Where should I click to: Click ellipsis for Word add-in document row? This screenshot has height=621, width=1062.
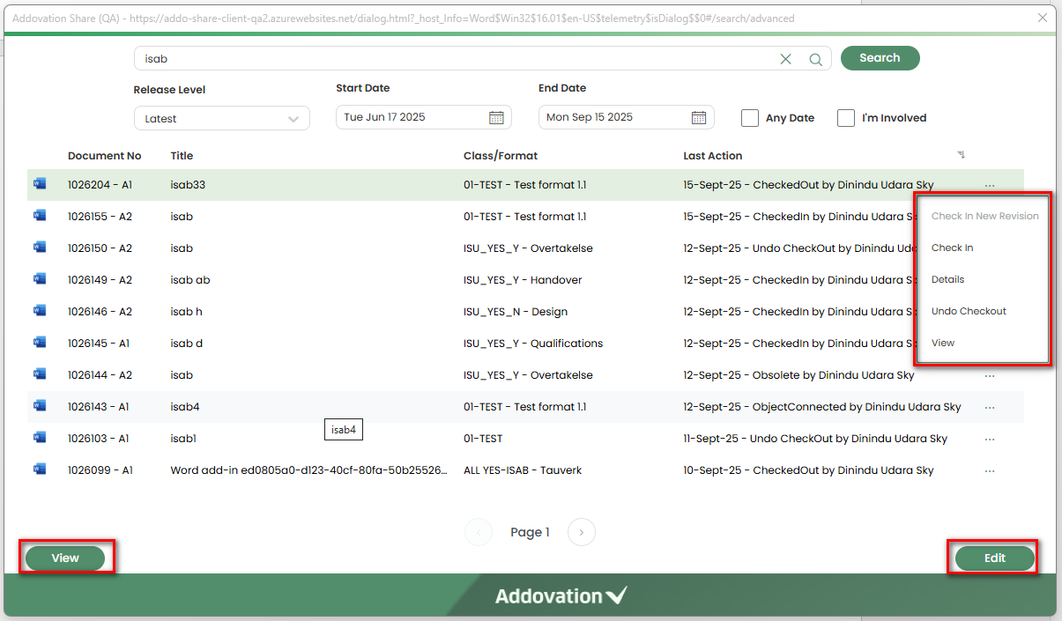click(990, 471)
